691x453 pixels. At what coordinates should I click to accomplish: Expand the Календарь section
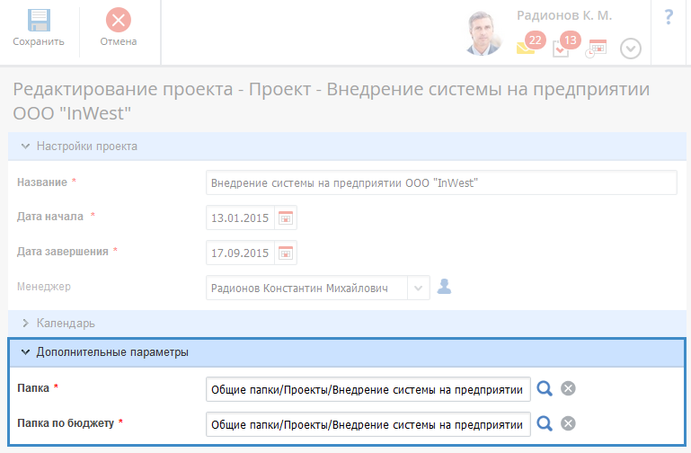tap(25, 323)
